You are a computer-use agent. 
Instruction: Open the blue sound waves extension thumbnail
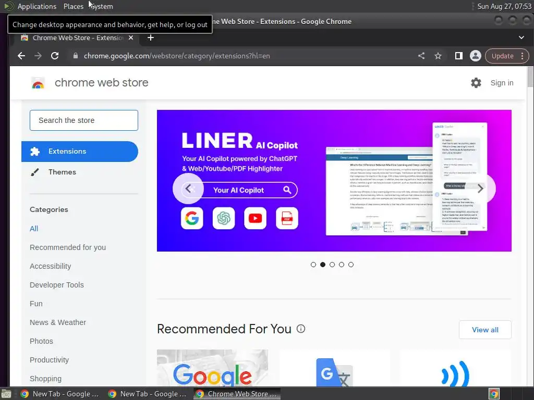point(456,368)
